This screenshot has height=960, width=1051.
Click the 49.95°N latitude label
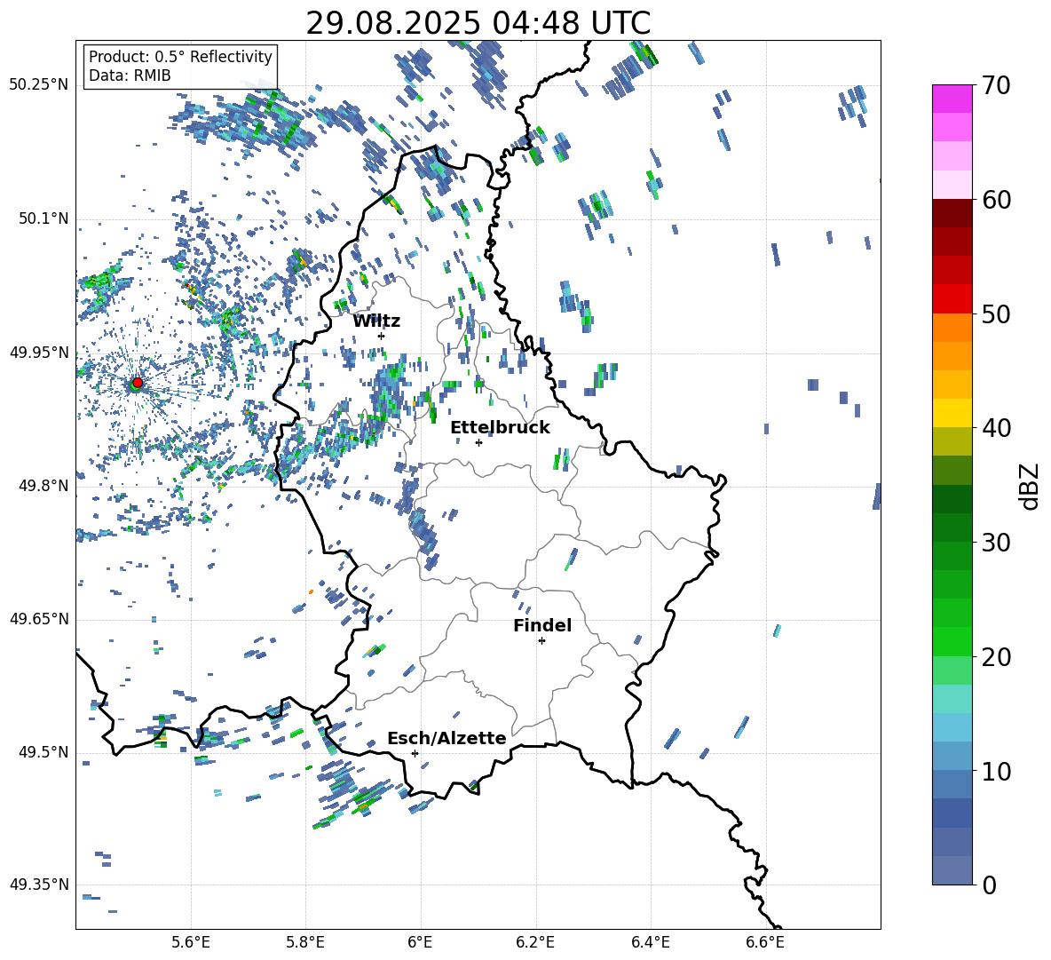(x=39, y=353)
